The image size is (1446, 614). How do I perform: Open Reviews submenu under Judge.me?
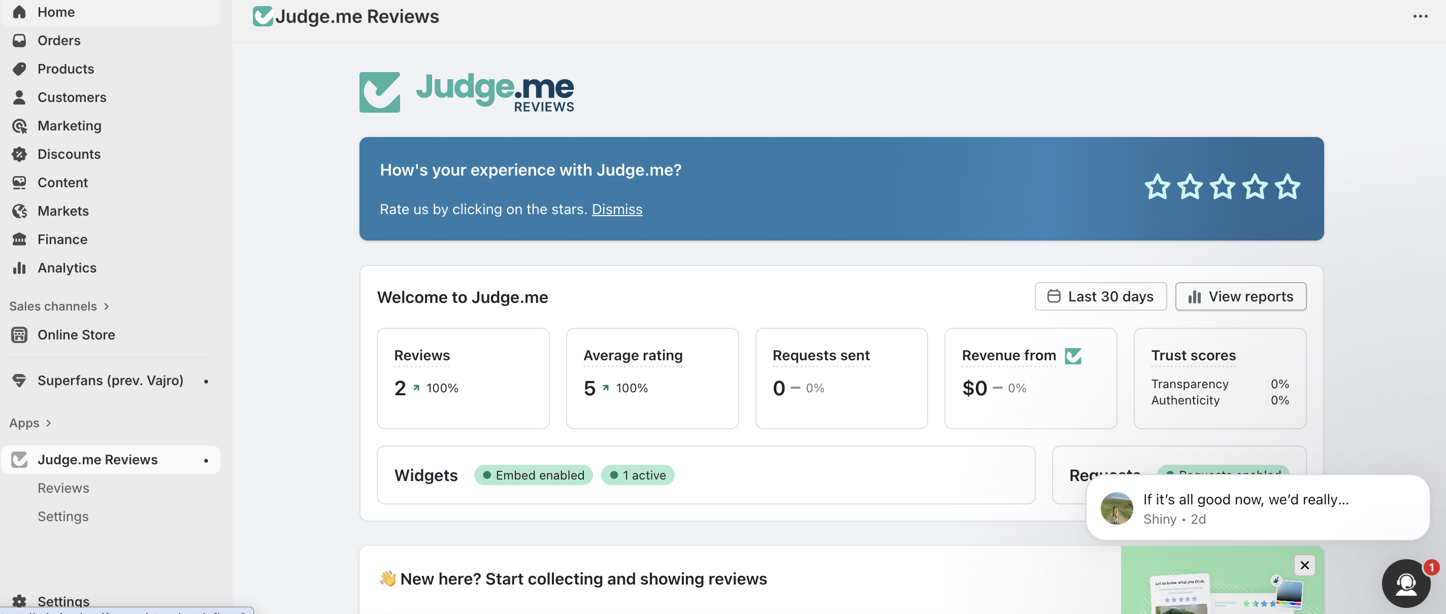point(63,488)
